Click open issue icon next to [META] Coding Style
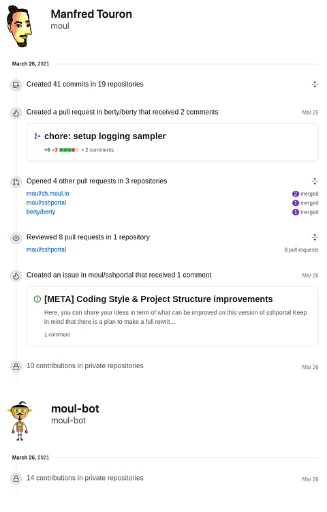 coord(37,299)
